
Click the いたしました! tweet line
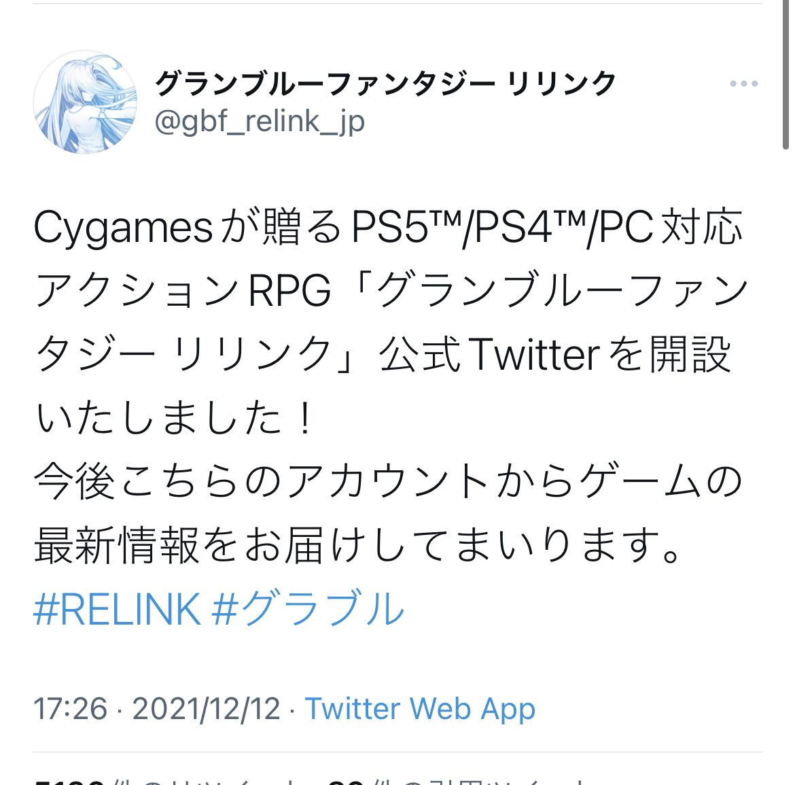(x=175, y=417)
